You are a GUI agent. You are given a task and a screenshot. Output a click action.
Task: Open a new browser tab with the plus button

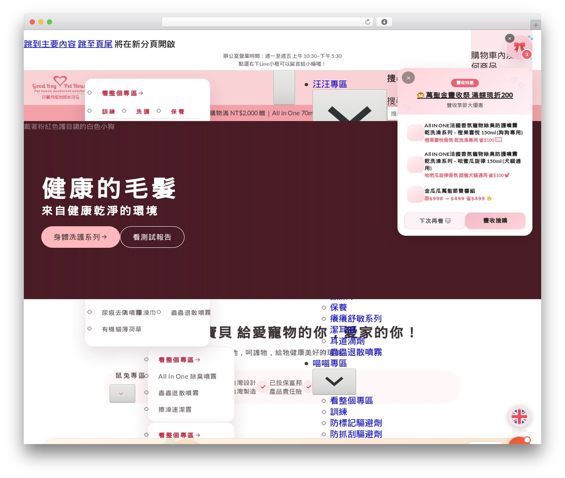535,25
